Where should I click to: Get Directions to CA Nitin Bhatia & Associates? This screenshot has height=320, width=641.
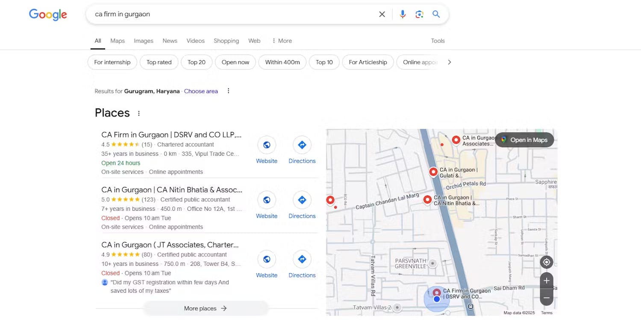[302, 200]
